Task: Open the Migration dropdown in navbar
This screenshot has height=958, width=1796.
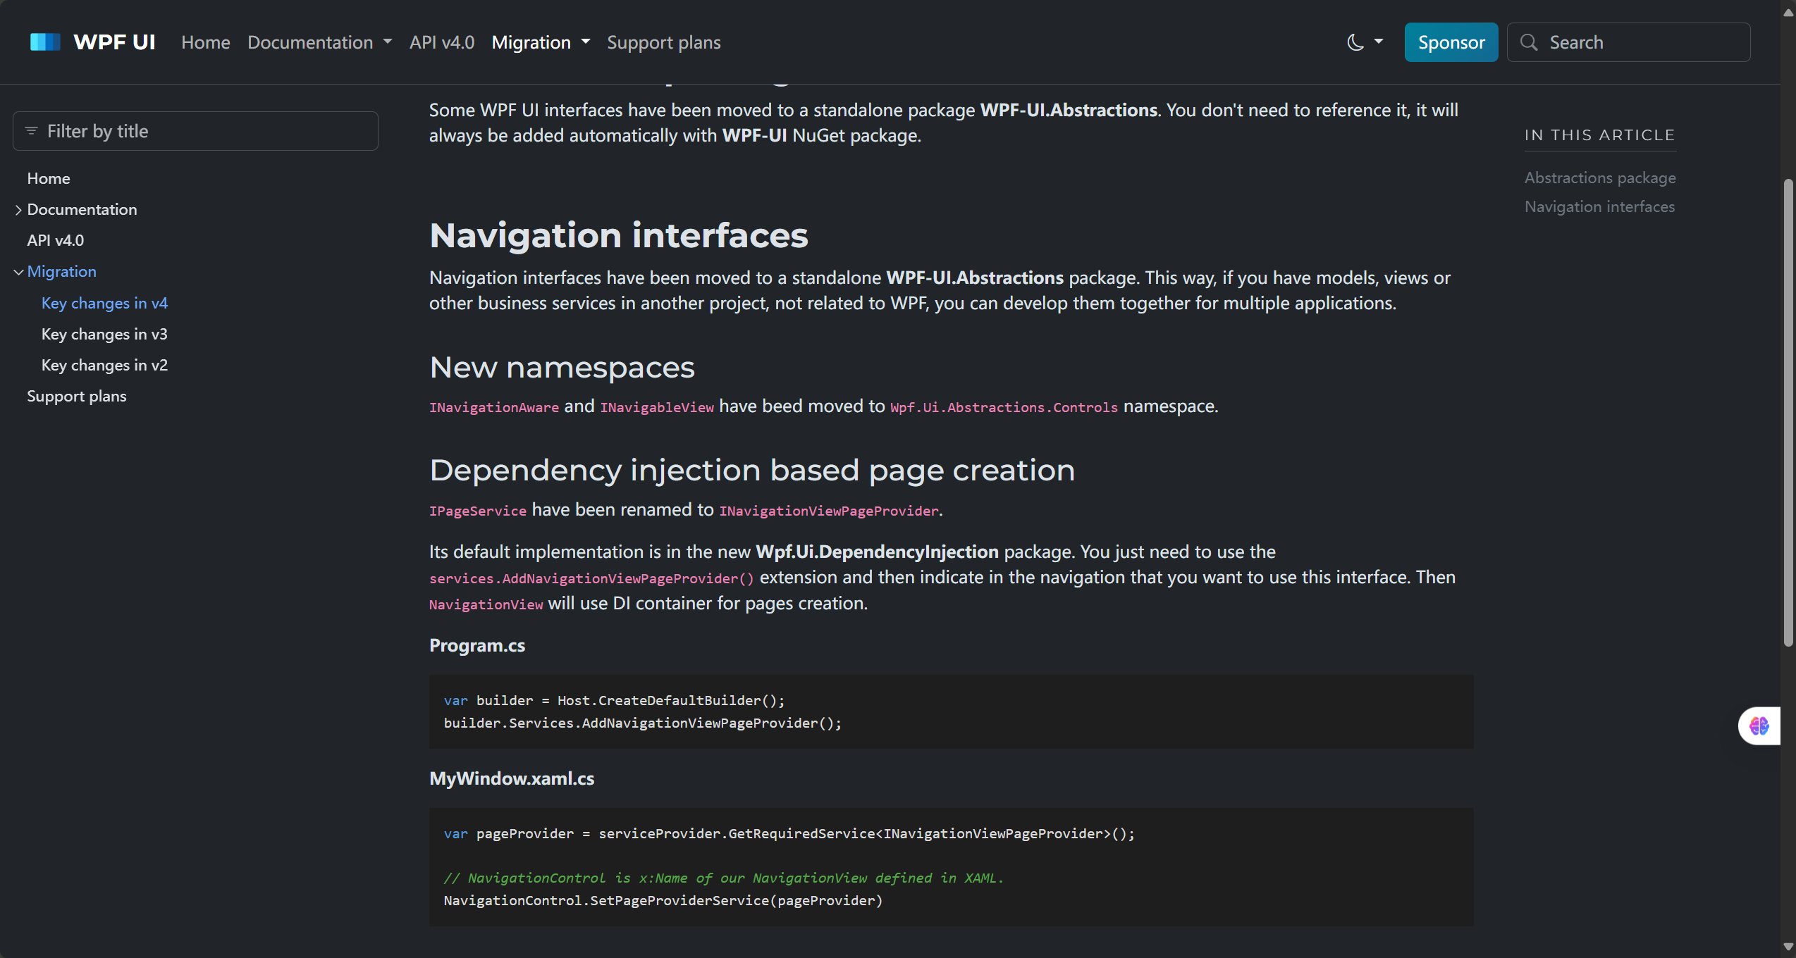Action: (541, 42)
